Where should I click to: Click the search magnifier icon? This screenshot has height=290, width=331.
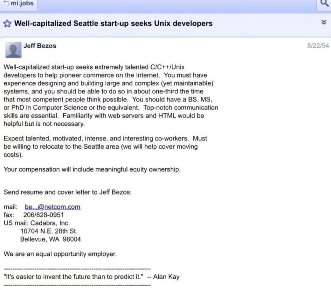click(x=324, y=3)
